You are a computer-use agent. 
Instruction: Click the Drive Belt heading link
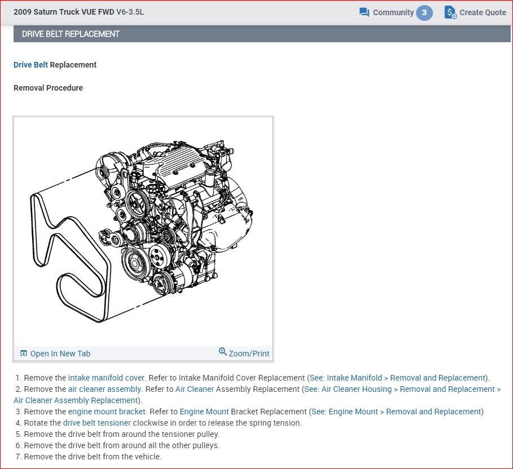pos(31,65)
